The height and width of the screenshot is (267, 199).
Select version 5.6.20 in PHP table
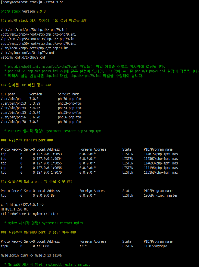tap(35, 117)
